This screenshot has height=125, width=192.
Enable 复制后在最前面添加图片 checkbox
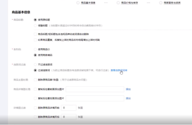click(35, 89)
